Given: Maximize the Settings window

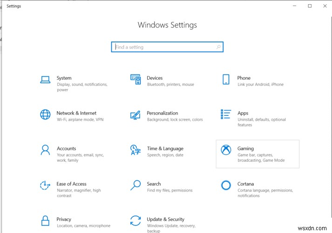Looking at the screenshot, I should click(310, 6).
